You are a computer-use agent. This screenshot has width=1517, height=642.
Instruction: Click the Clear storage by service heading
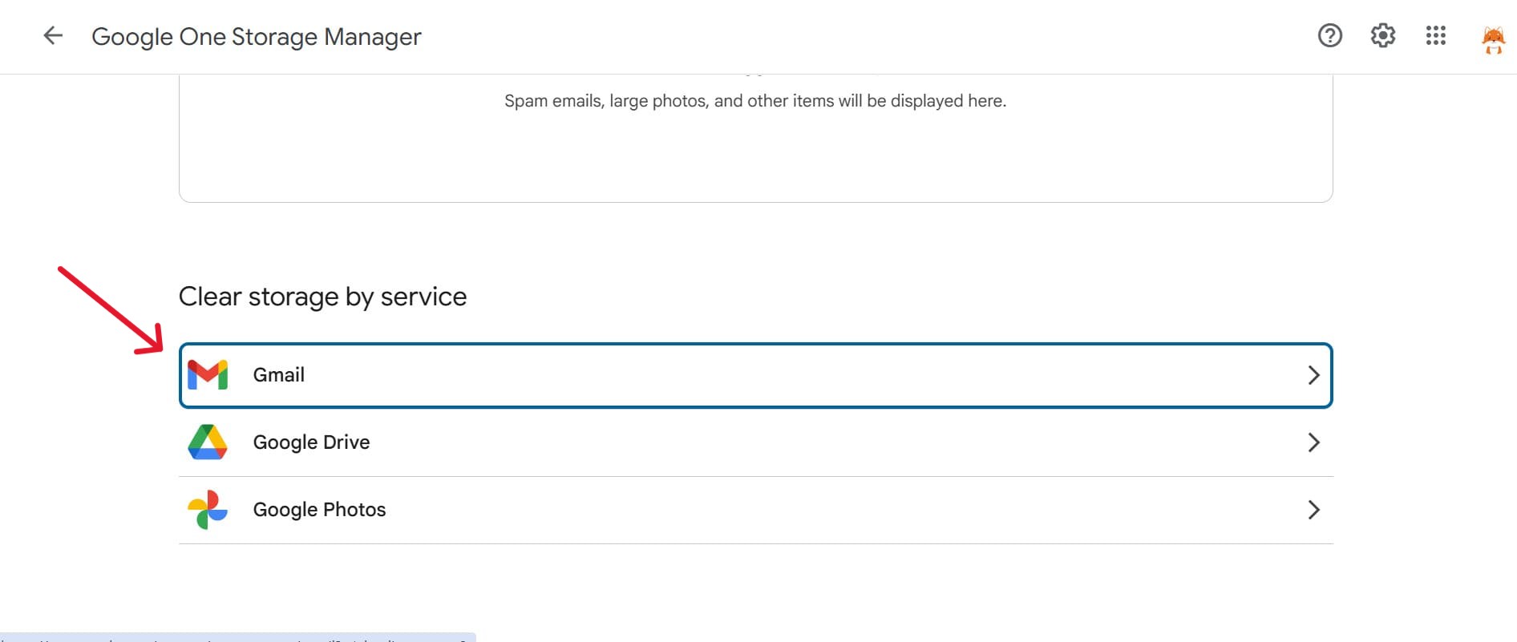tap(322, 296)
